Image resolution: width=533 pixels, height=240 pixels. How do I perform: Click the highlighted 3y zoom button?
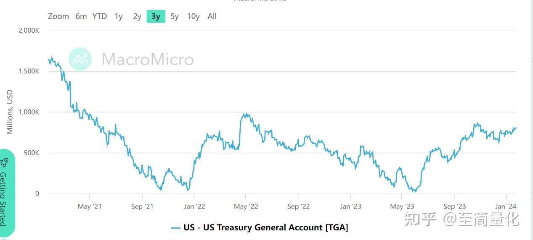point(156,16)
